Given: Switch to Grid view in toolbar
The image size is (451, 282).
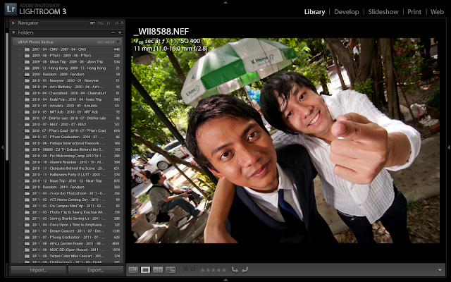Looking at the screenshot, I should click(134, 269).
